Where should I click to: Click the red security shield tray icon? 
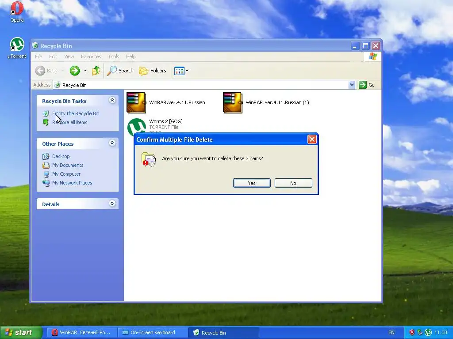click(412, 332)
